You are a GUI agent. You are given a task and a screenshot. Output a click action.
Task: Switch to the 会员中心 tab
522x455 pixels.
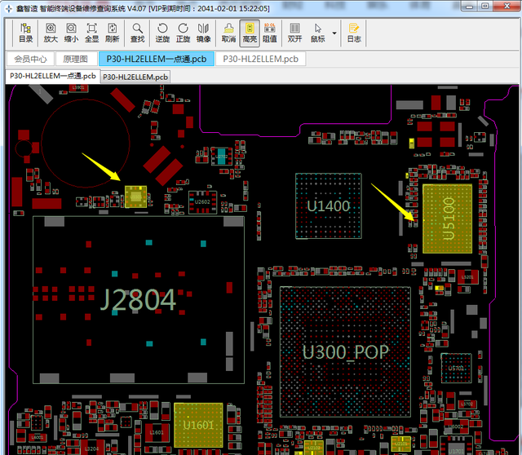coord(30,59)
